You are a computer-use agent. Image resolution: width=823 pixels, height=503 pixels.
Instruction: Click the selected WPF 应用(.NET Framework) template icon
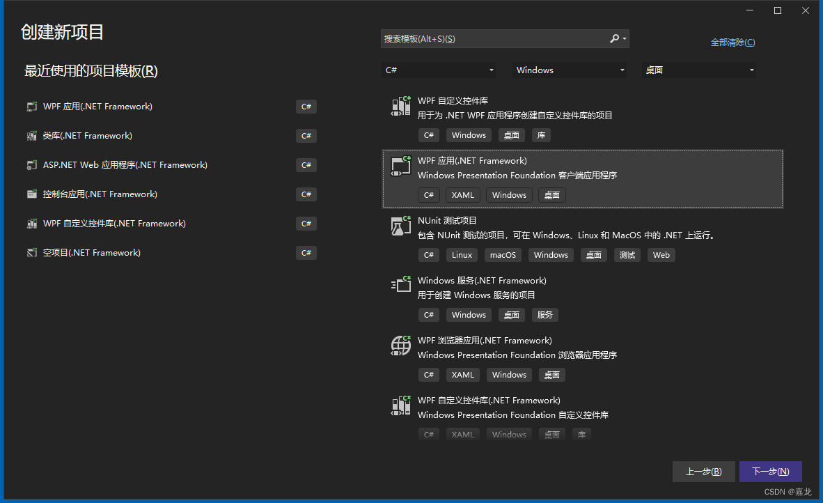point(401,166)
